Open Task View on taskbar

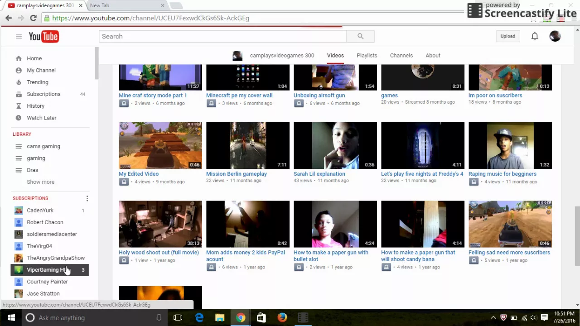(178, 318)
